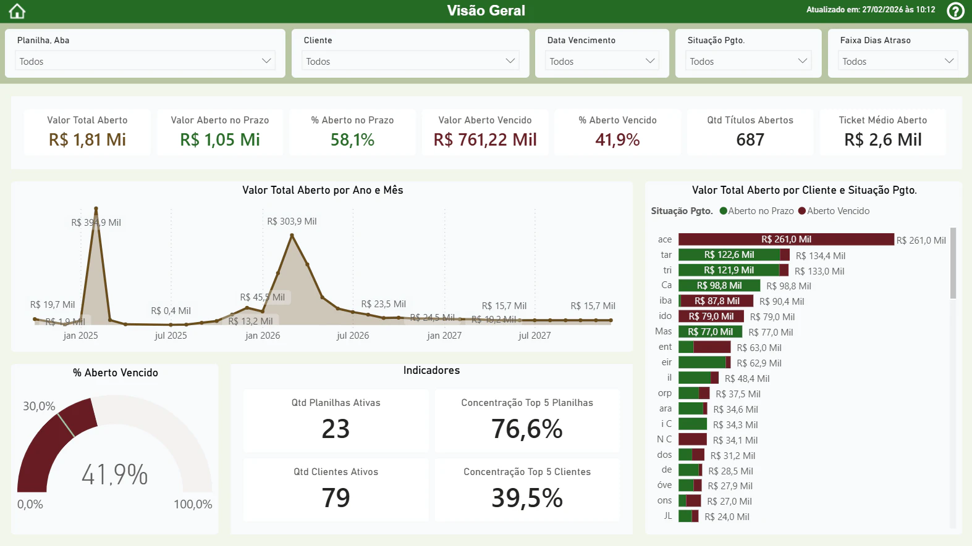The width and height of the screenshot is (972, 546).
Task: Select the green R$ 122,6 Mil bar segment
Action: coord(729,255)
